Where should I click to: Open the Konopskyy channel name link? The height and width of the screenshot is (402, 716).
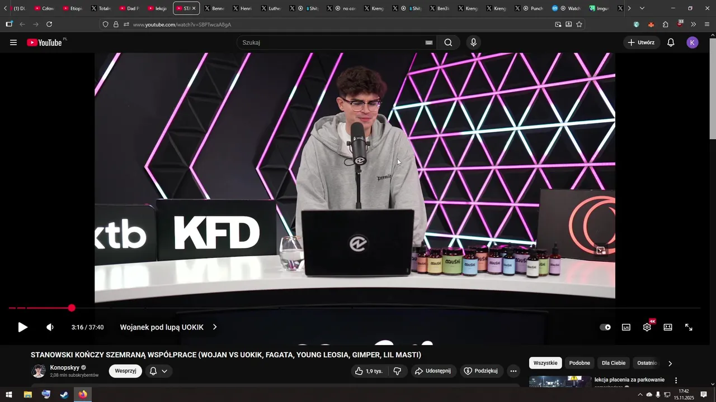point(65,367)
